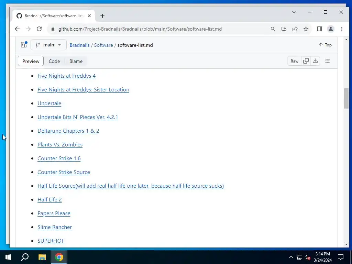Open the Windows Start menu
Image resolution: width=352 pixels, height=264 pixels.
pyautogui.click(x=8, y=257)
